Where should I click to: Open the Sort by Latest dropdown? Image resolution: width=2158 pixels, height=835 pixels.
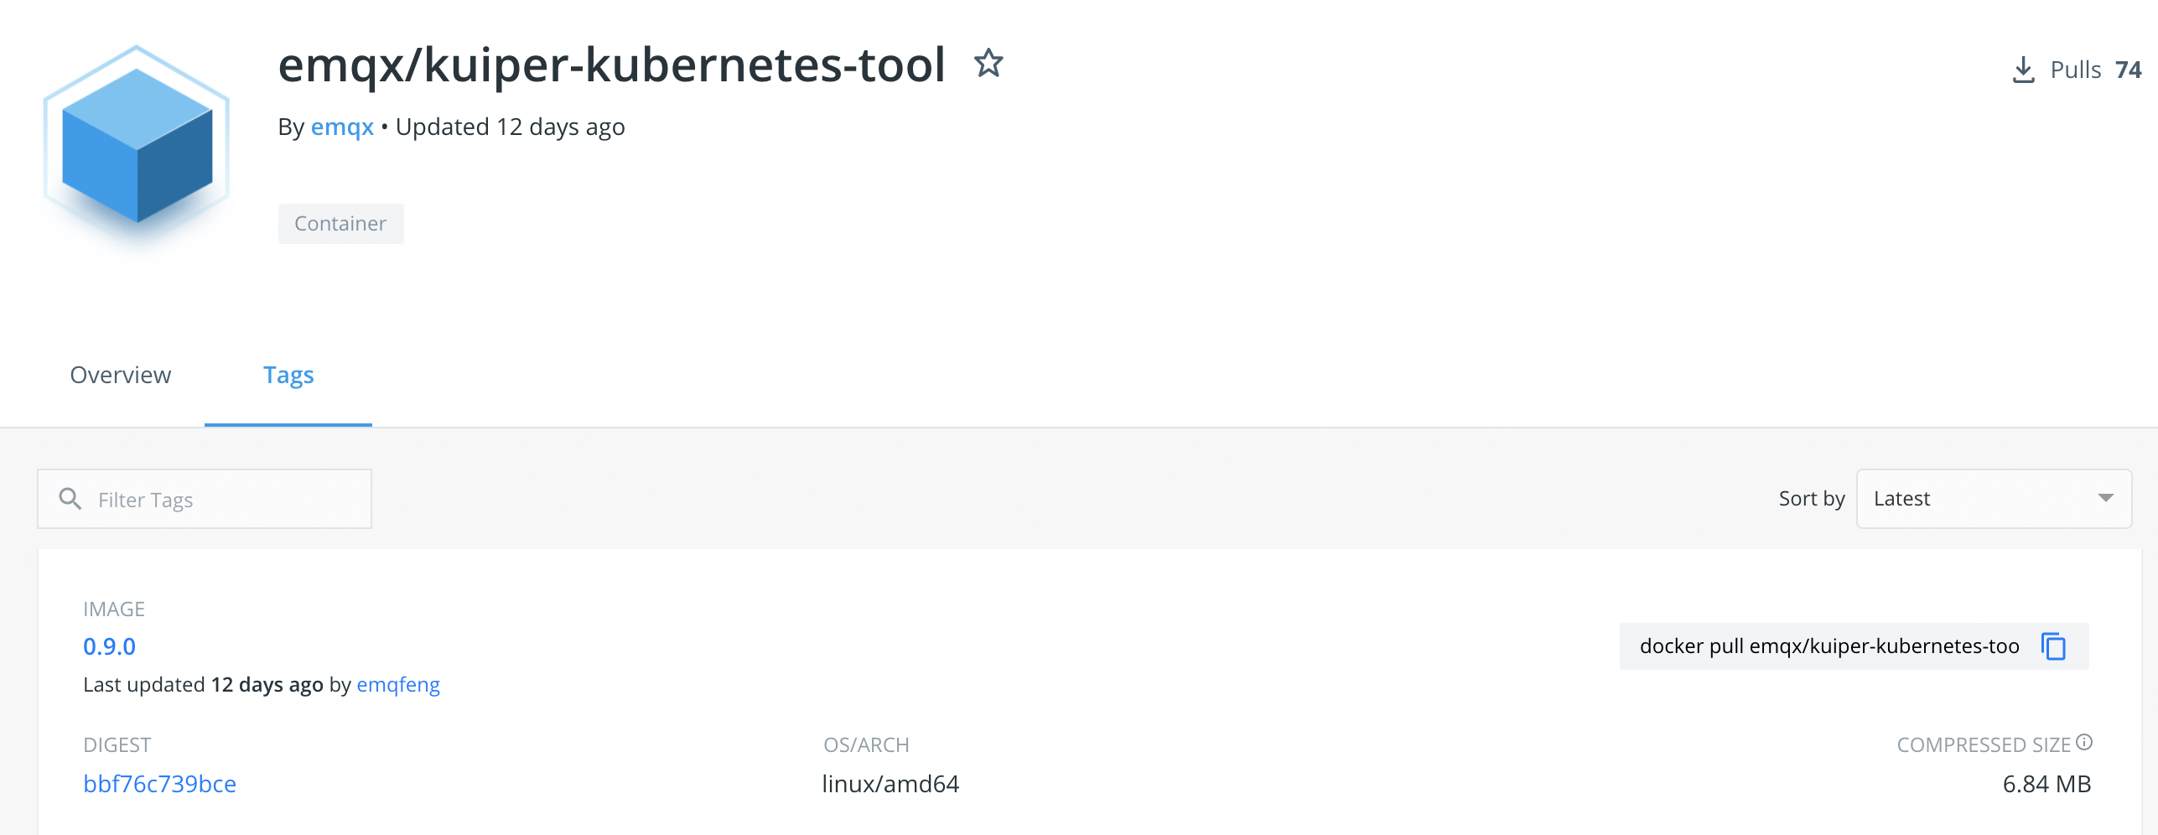point(1993,498)
